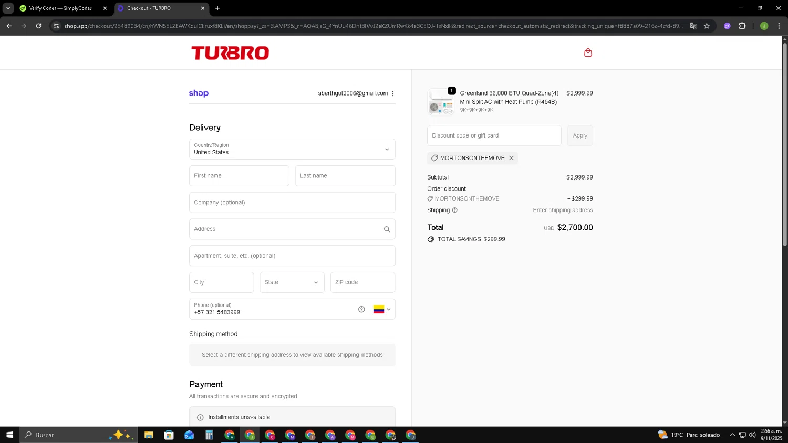
Task: Open a new browser tab
Action: tap(217, 8)
